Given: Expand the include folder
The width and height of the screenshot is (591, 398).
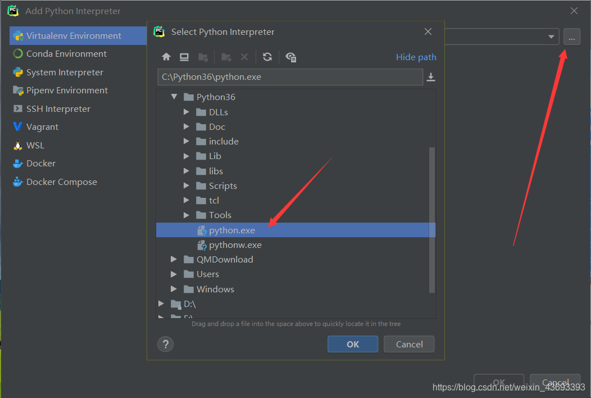Looking at the screenshot, I should pos(186,141).
